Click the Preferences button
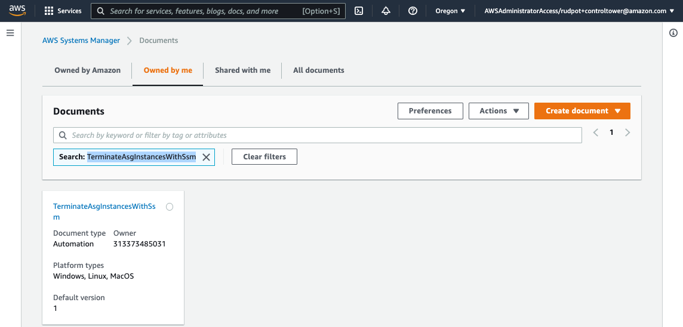Image resolution: width=683 pixels, height=327 pixels. (430, 111)
